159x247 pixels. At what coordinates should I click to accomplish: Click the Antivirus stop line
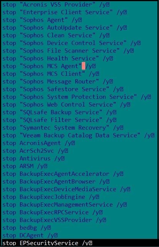click(33, 159)
